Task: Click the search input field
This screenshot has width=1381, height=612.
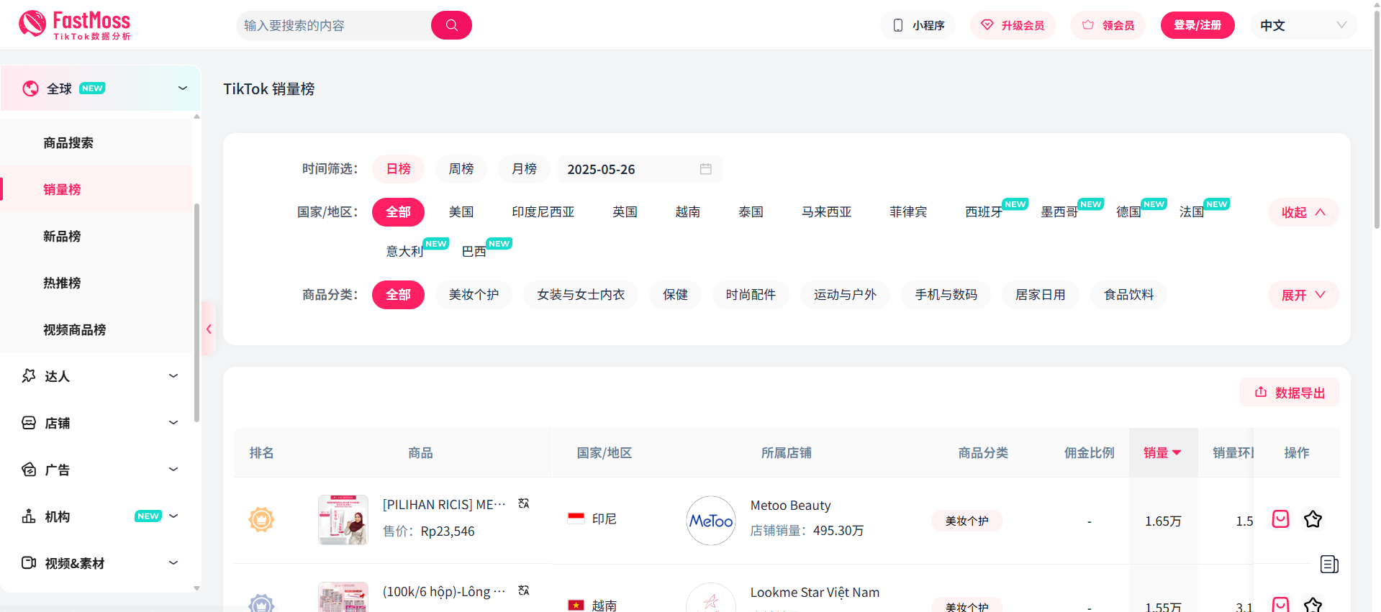Action: pyautogui.click(x=334, y=25)
